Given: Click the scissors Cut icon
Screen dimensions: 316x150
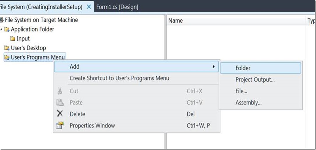Looking at the screenshot, I should tap(60, 91).
